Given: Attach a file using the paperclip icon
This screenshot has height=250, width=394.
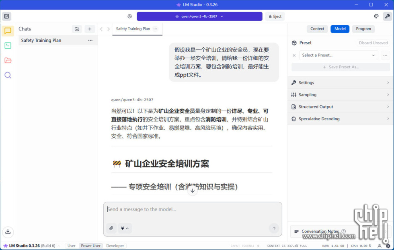Looking at the screenshot, I should [x=111, y=228].
